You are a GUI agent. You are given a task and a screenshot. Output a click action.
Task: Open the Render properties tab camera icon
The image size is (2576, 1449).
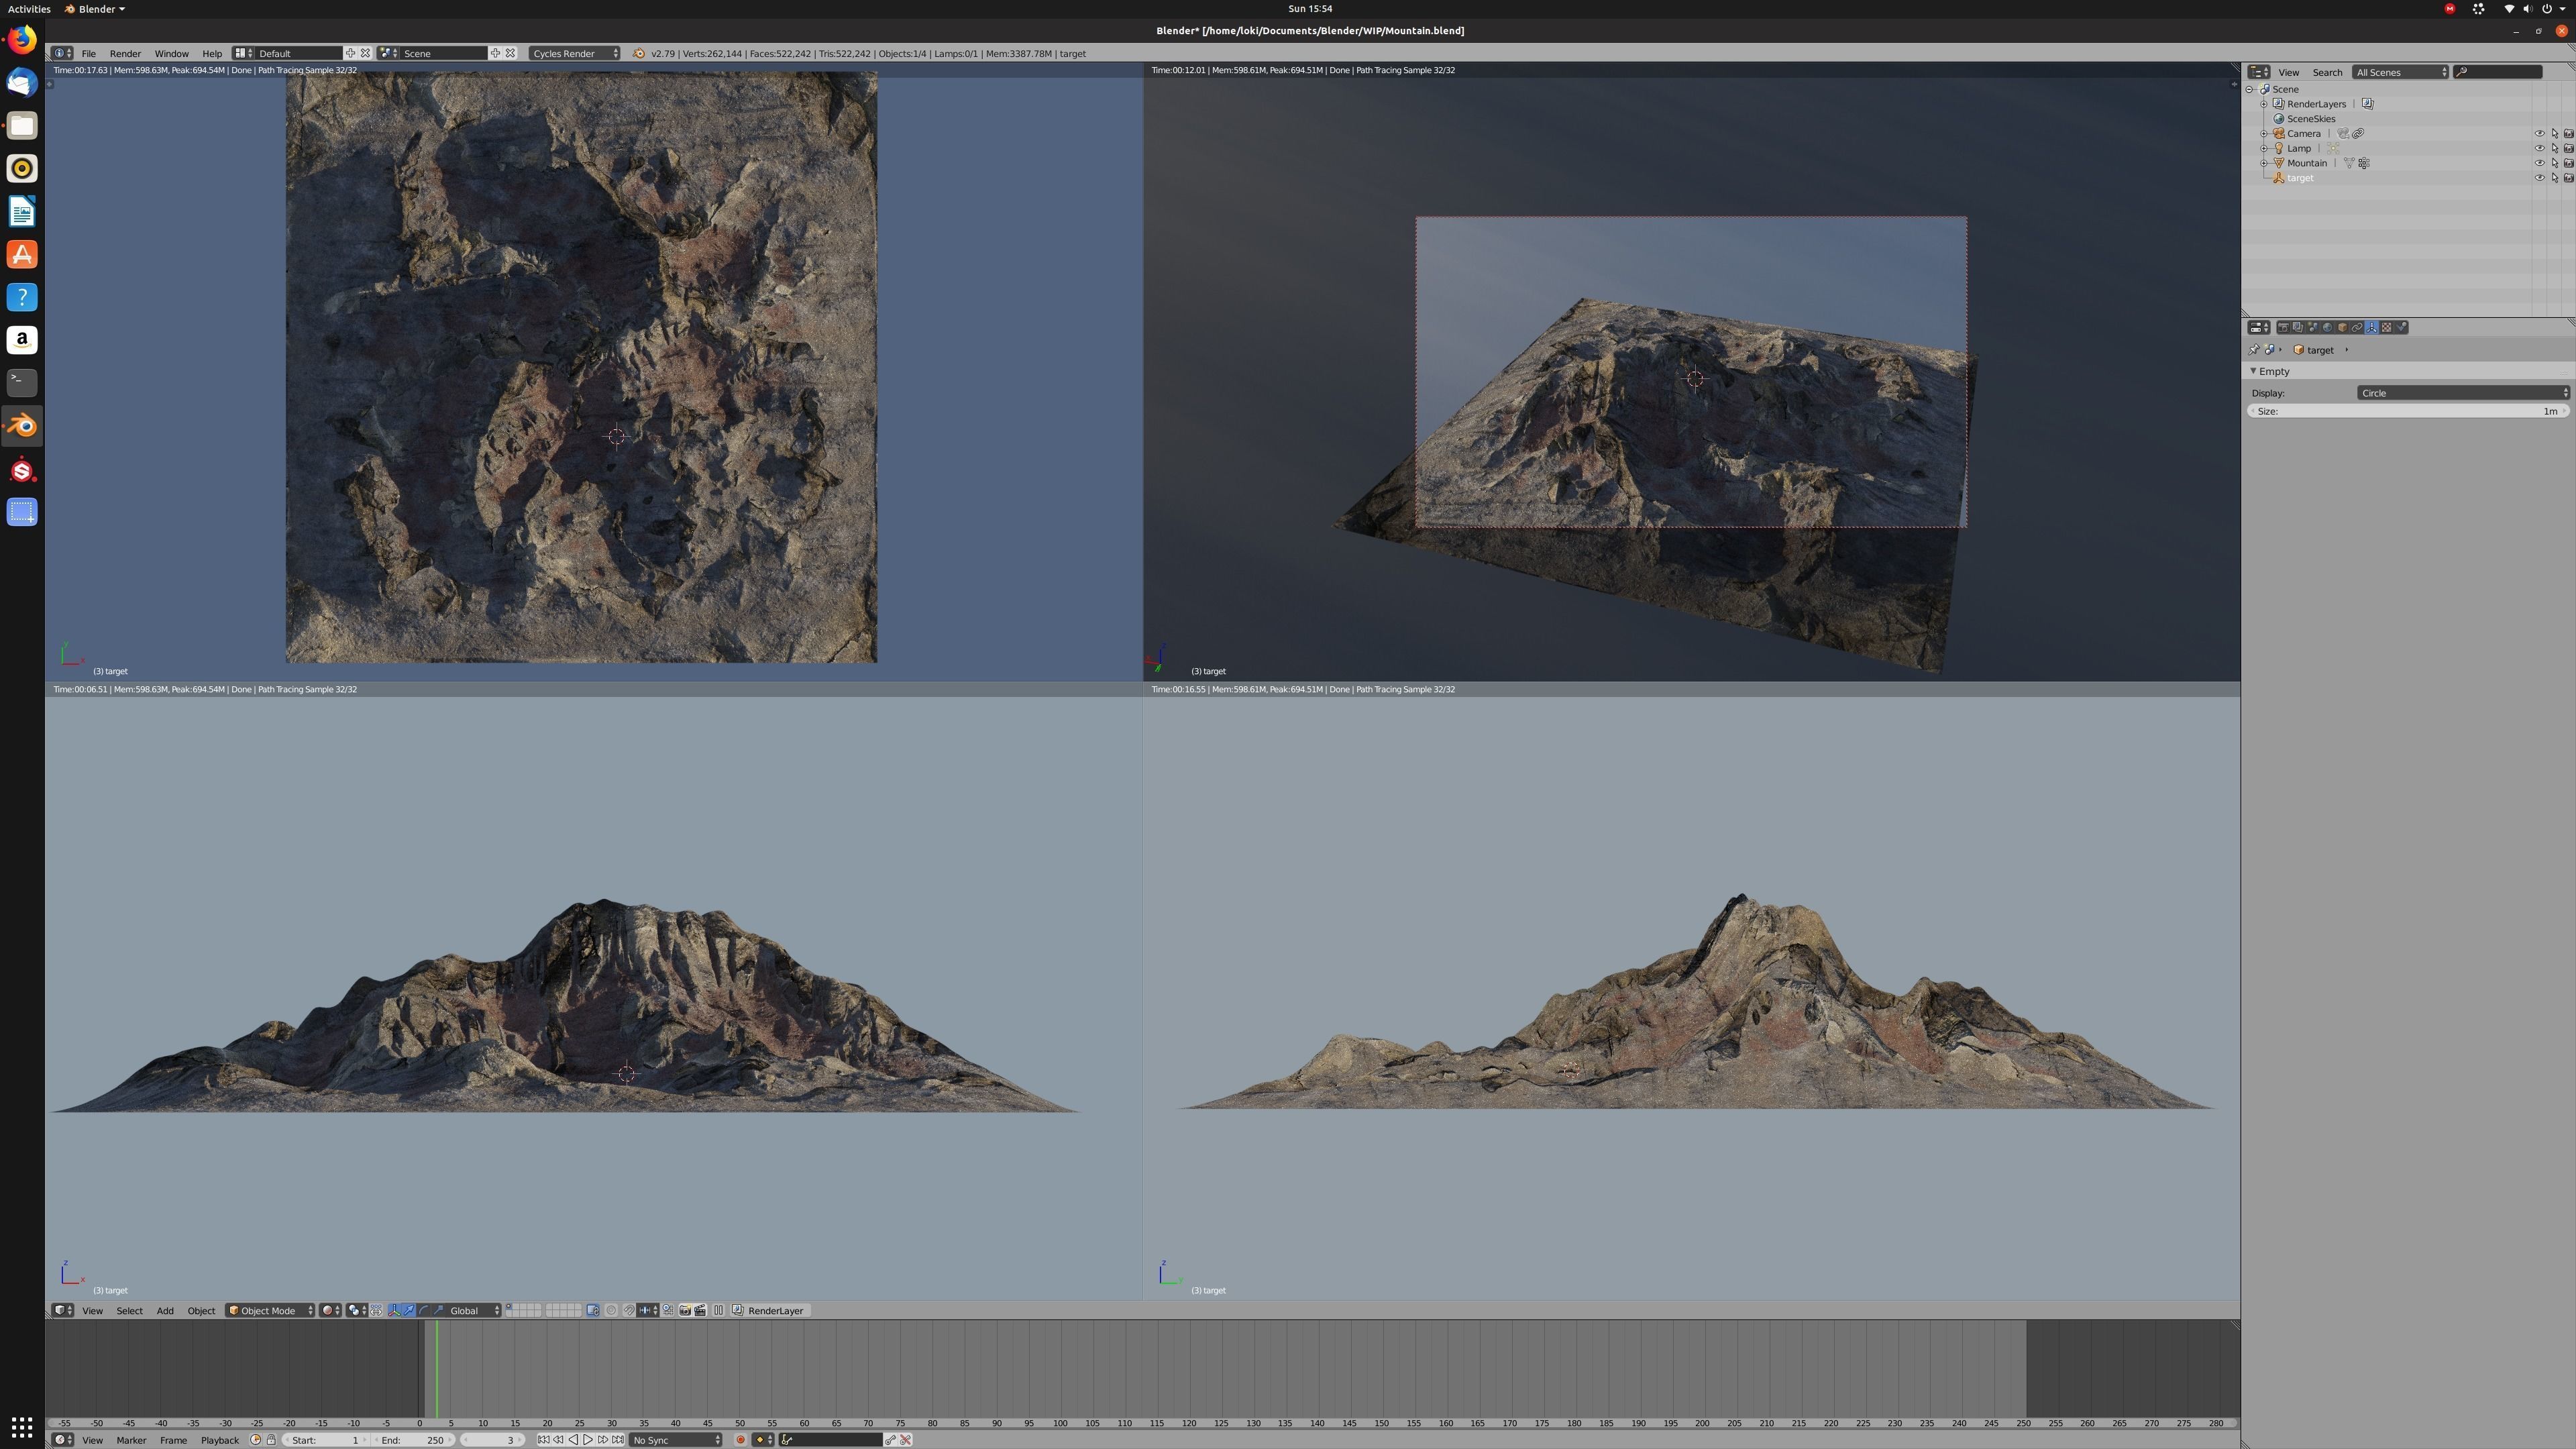pos(2283,327)
